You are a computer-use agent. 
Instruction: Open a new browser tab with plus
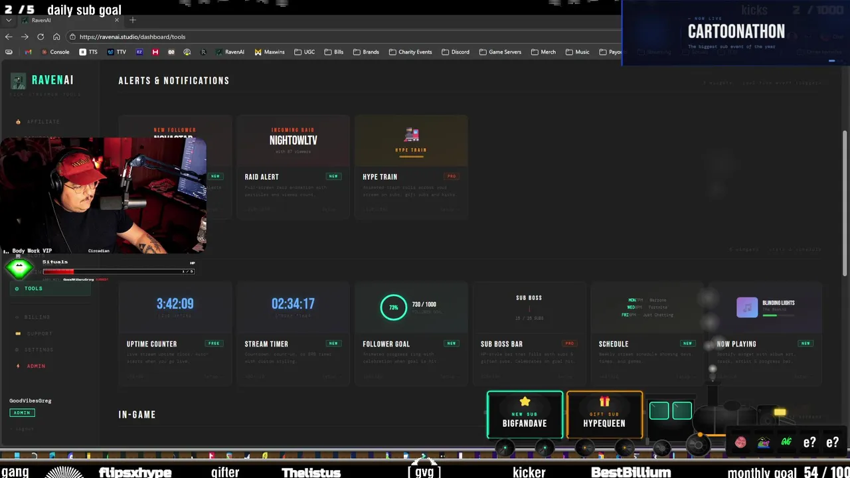[133, 20]
